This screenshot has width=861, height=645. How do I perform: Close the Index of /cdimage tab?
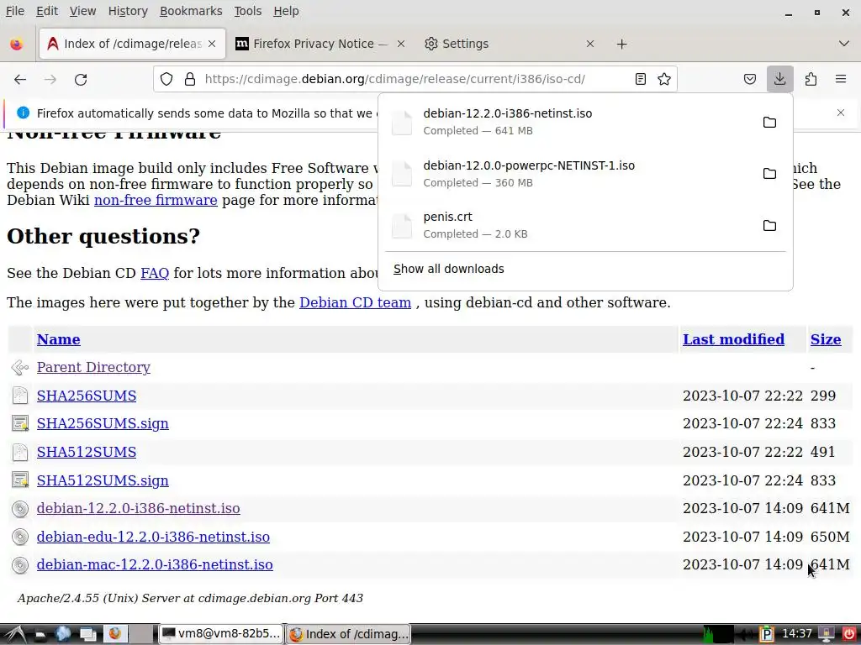(x=212, y=44)
